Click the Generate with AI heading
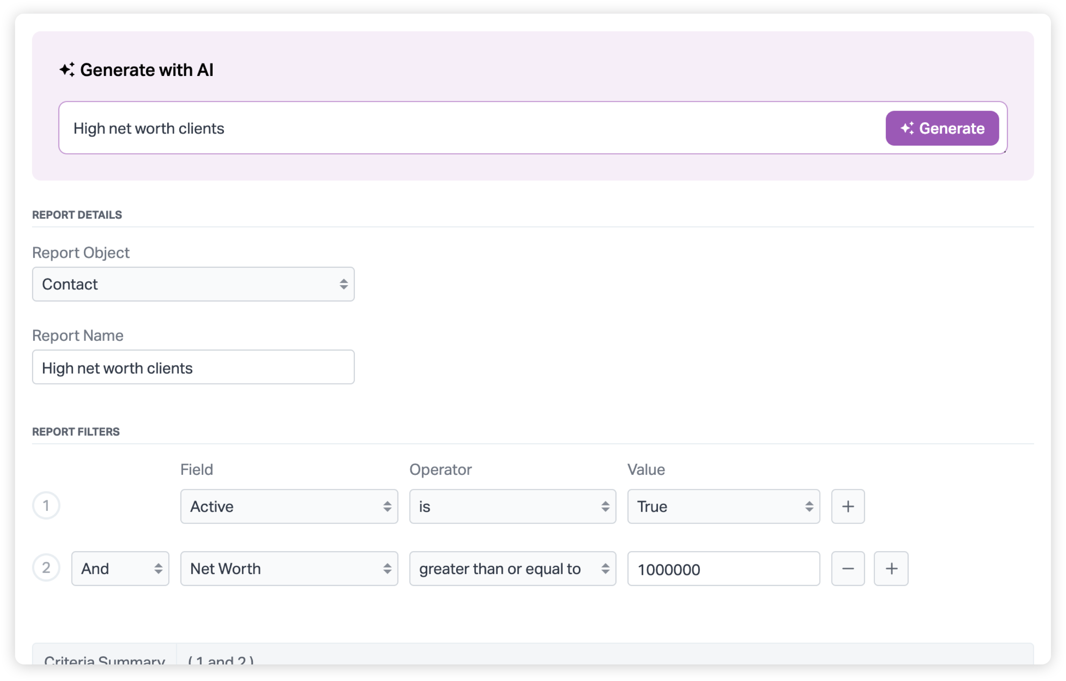This screenshot has height=681, width=1066. coord(136,70)
